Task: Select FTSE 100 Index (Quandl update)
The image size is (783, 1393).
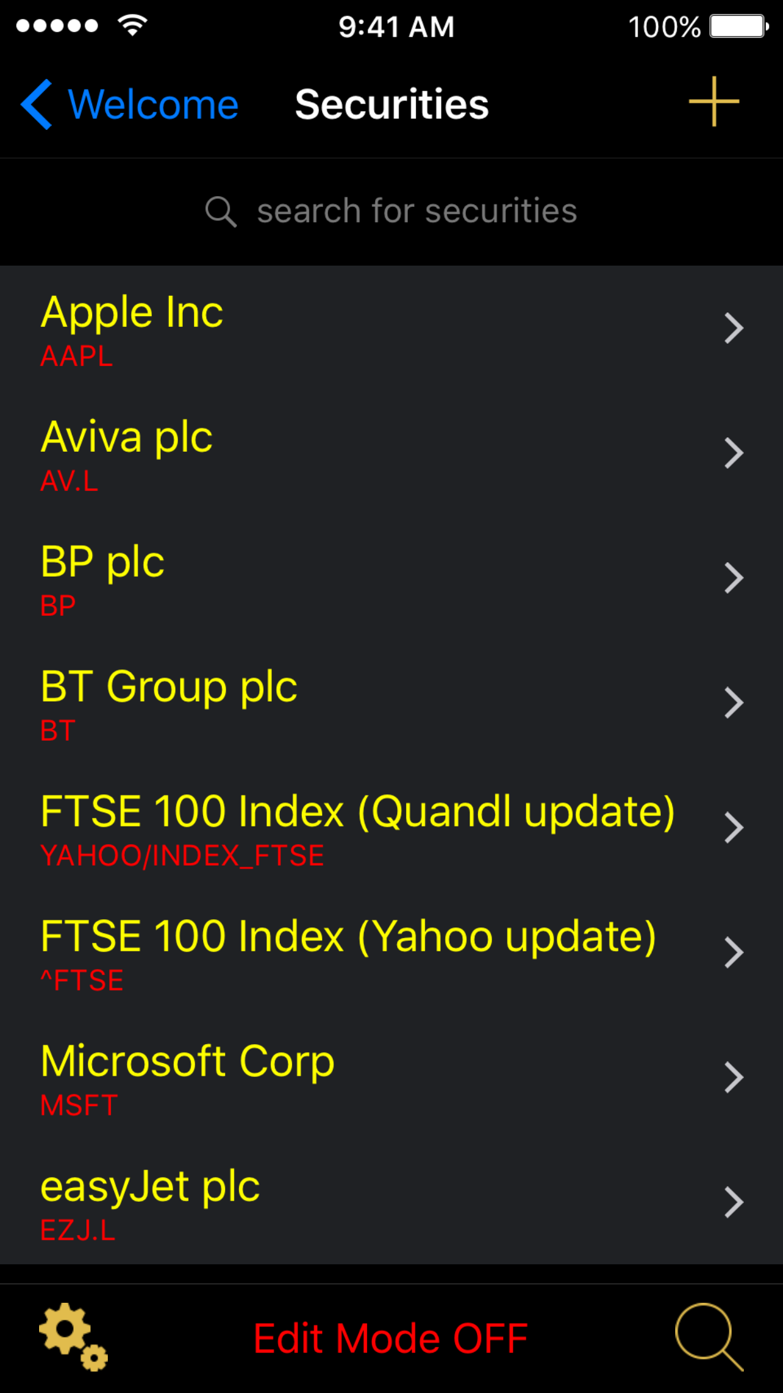Action: pyautogui.click(x=391, y=828)
